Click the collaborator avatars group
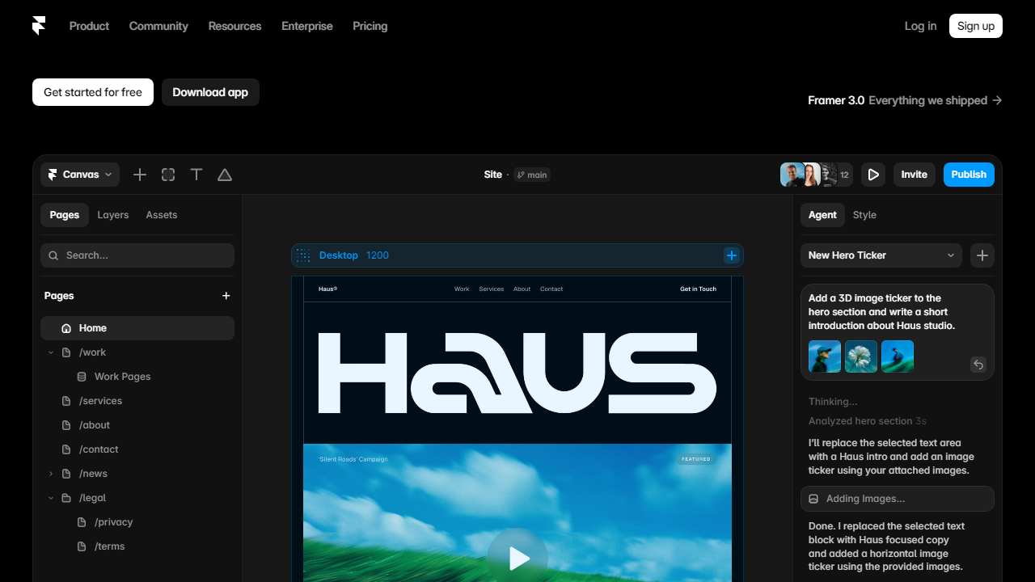This screenshot has width=1035, height=582. [x=816, y=175]
